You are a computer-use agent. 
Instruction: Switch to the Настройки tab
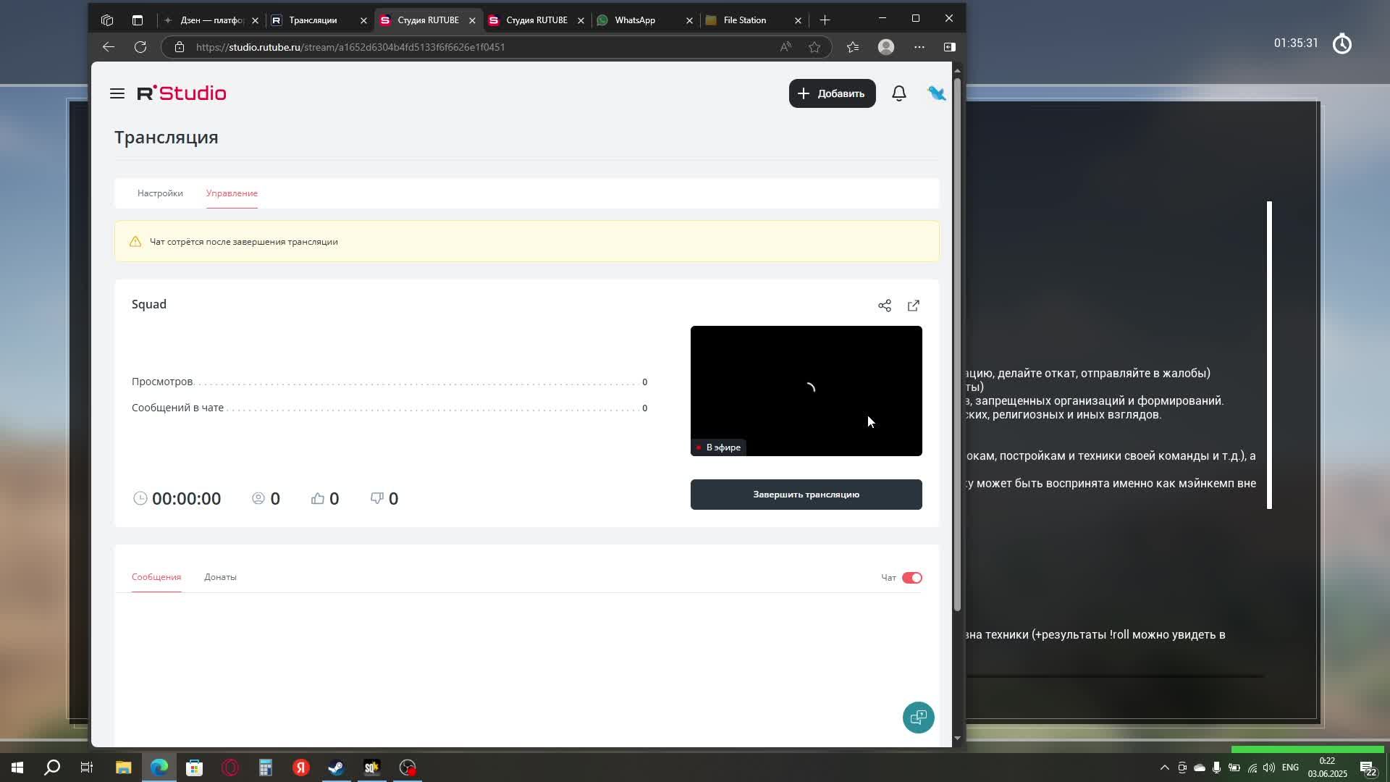tap(160, 193)
